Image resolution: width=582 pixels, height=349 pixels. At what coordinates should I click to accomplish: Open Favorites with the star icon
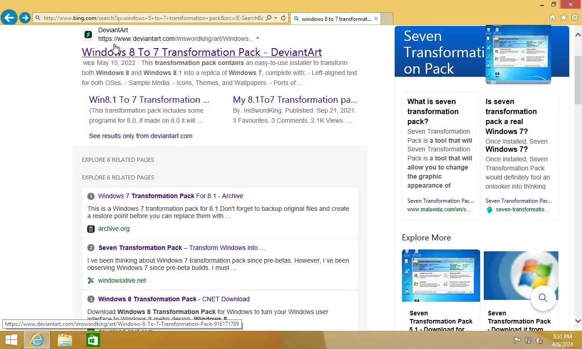tap(564, 18)
